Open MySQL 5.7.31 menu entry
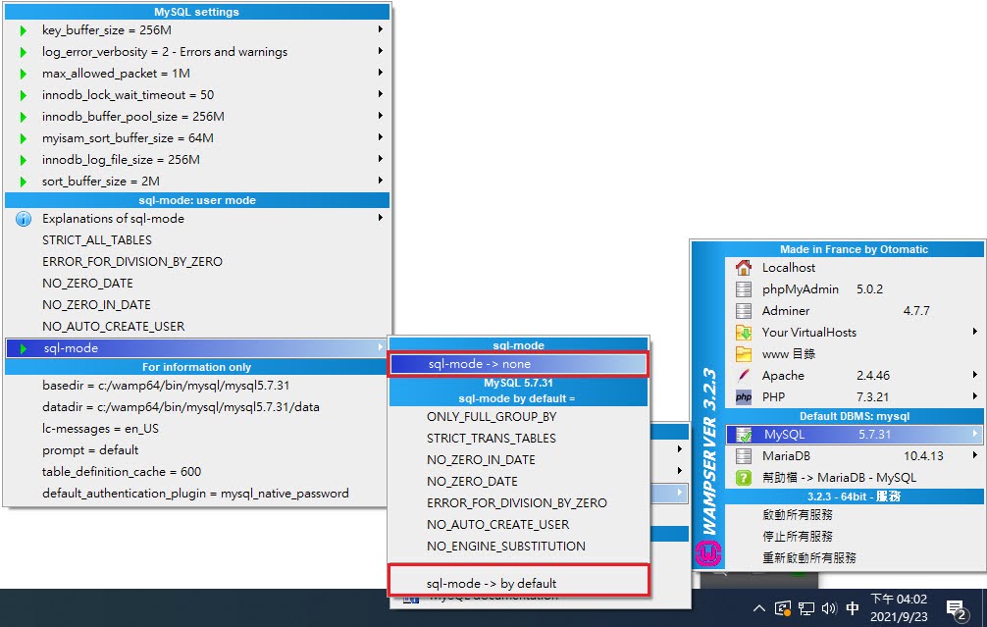The height and width of the screenshot is (627, 987). click(855, 435)
